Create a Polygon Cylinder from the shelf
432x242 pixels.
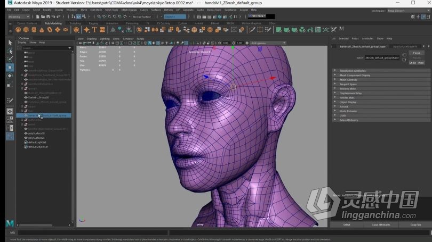[34, 30]
